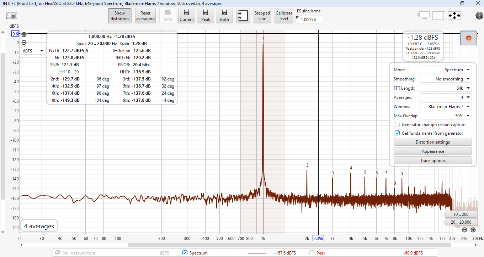Open the dBFS axis units dropdown
This screenshot has height=257, width=484.
click(x=32, y=51)
